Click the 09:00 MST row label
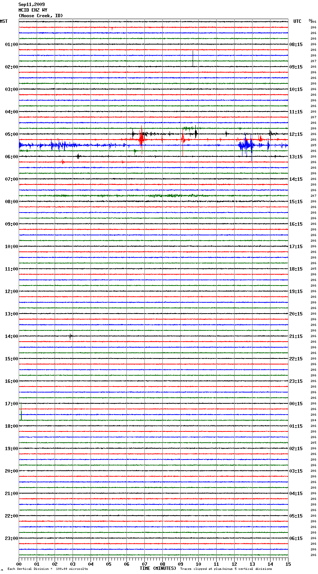The height and width of the screenshot is (574, 318). pos(12,224)
